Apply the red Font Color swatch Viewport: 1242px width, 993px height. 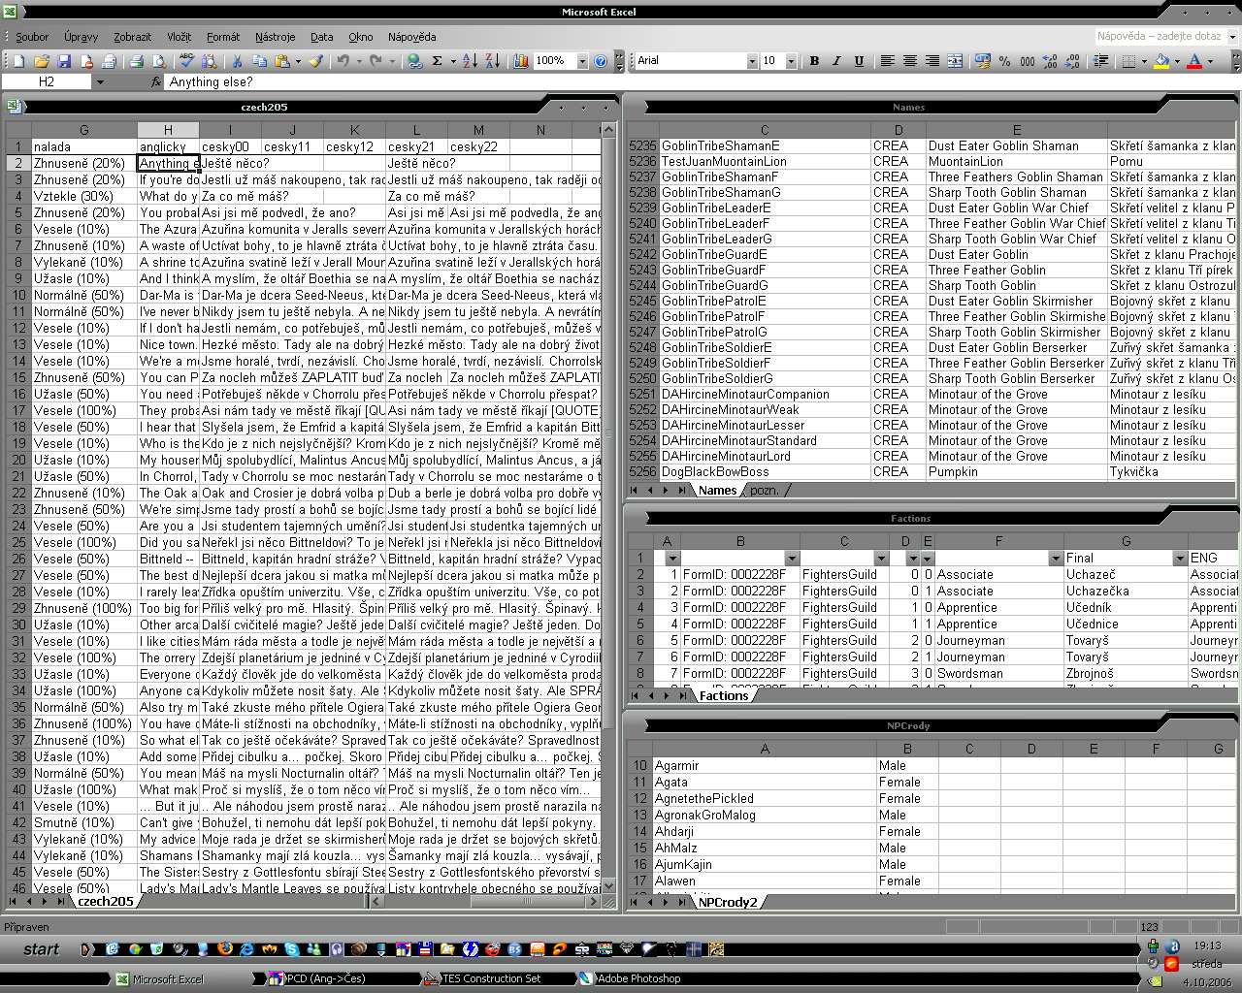[x=1194, y=61]
